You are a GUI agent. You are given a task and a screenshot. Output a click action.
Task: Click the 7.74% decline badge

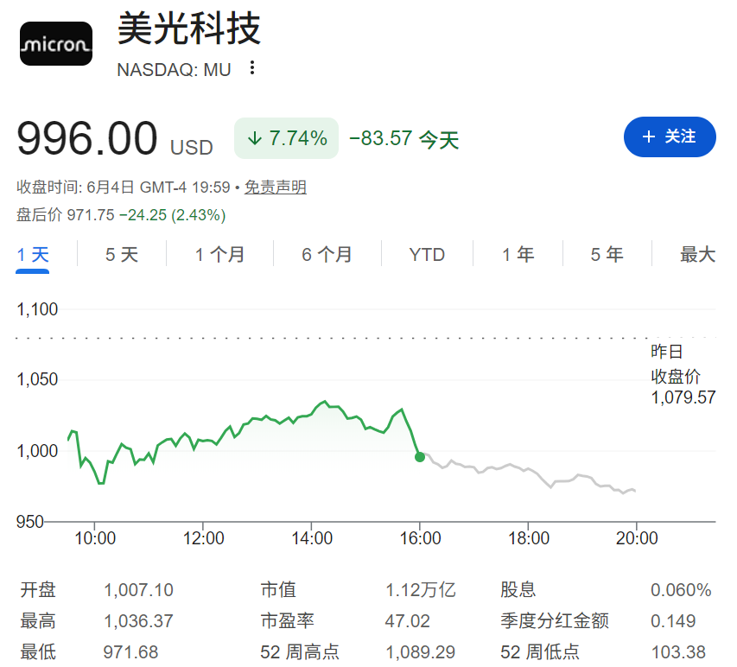click(x=286, y=138)
